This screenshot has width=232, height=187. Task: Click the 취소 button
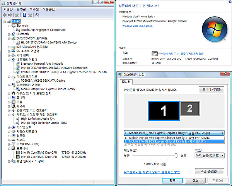coord(195,180)
